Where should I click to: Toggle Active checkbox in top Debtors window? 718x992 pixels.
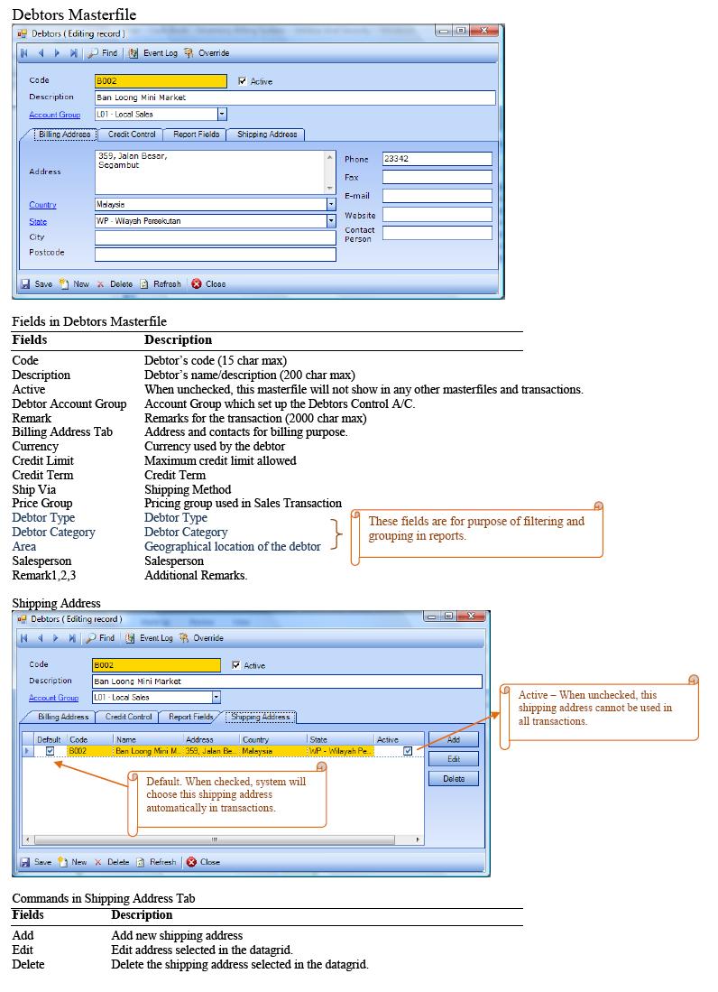point(242,81)
